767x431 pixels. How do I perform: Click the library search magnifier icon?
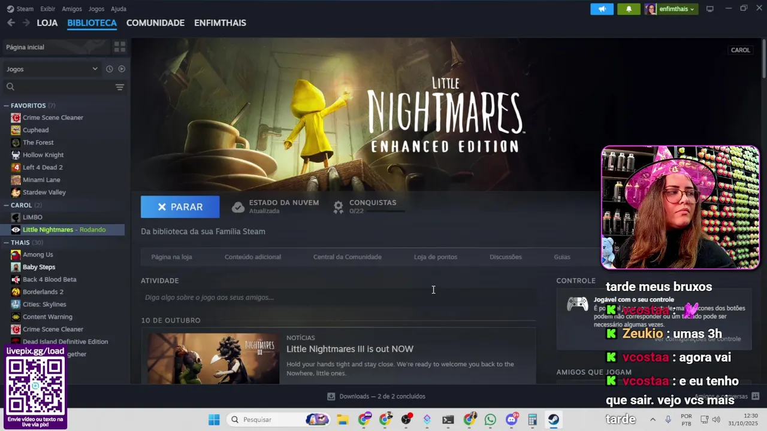tap(10, 87)
